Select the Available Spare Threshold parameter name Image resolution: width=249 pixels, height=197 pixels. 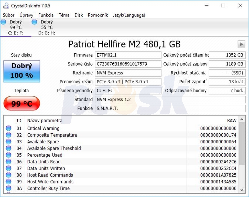54,148
